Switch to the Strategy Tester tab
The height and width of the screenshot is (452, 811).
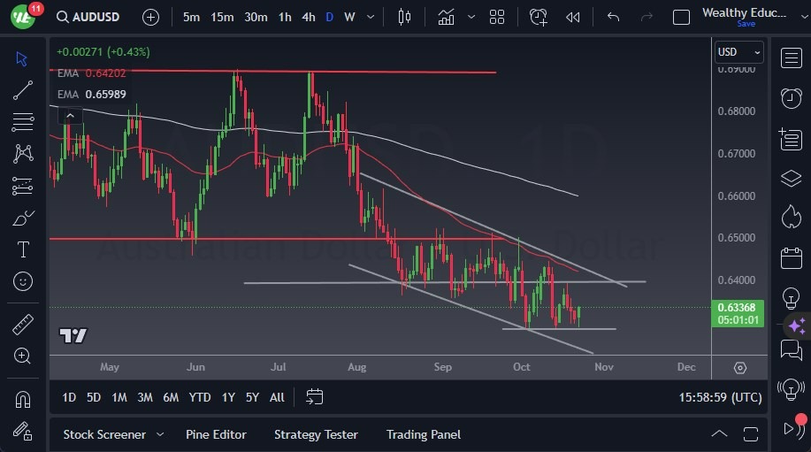tap(316, 434)
